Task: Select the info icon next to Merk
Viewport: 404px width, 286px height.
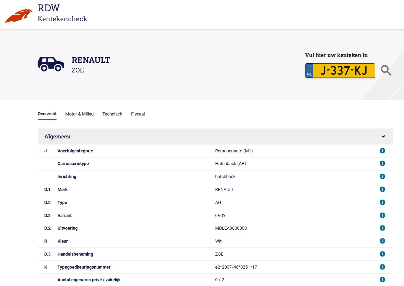Action: coord(382,189)
